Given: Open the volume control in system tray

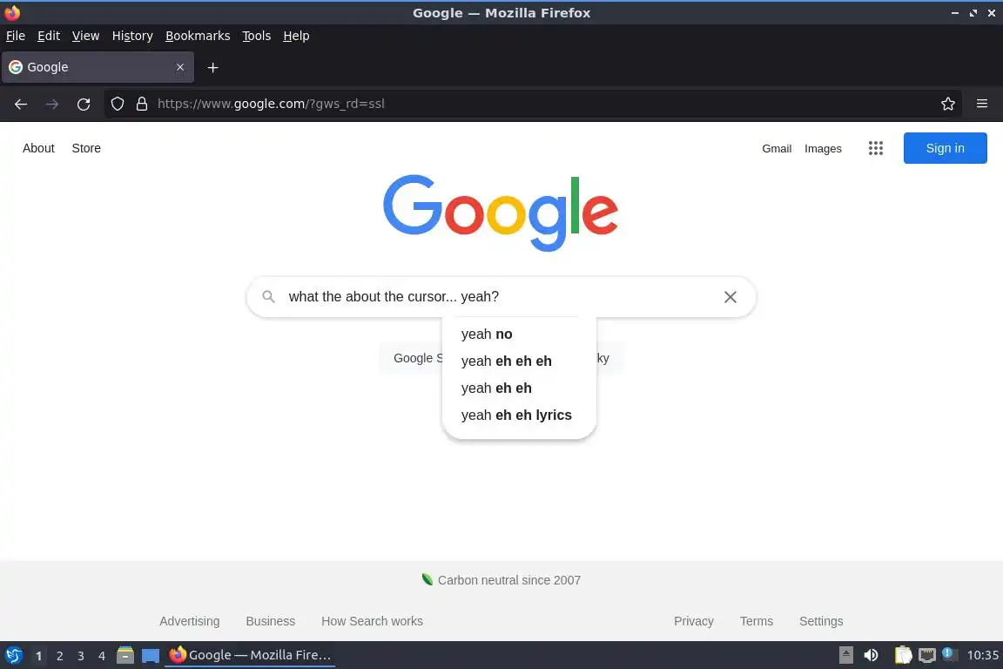Looking at the screenshot, I should coord(871,655).
